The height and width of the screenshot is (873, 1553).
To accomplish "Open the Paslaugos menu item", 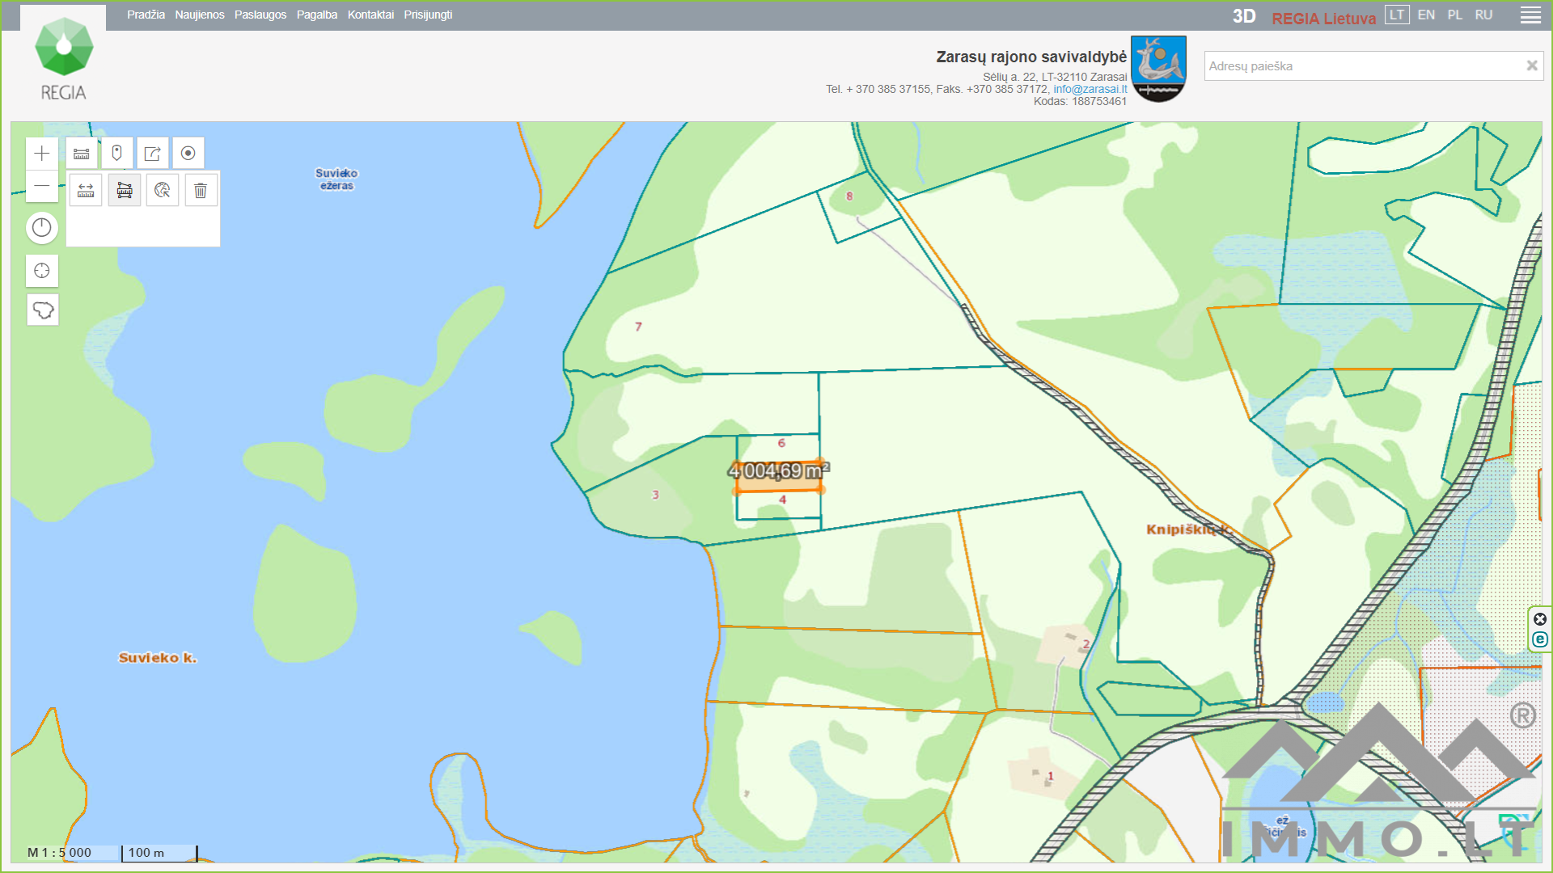I will 260,15.
